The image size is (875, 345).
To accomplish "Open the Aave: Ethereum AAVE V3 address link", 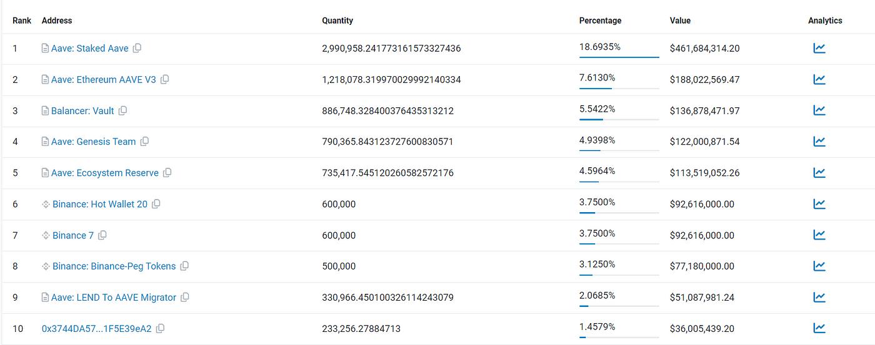I will 104,80.
